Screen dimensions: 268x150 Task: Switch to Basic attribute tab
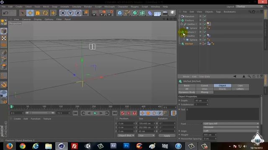pyautogui.click(x=187, y=85)
